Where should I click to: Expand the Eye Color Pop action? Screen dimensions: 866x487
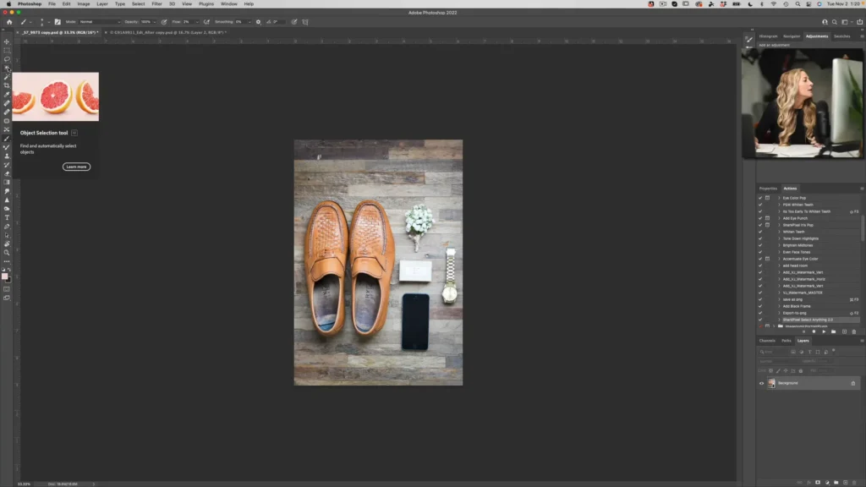(779, 198)
